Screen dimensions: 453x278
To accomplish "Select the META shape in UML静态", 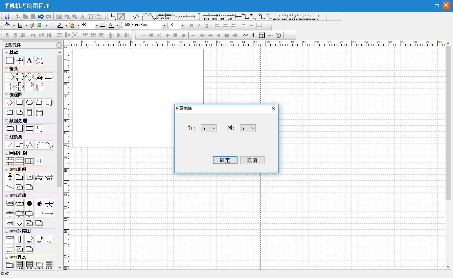I will coord(49,265).
